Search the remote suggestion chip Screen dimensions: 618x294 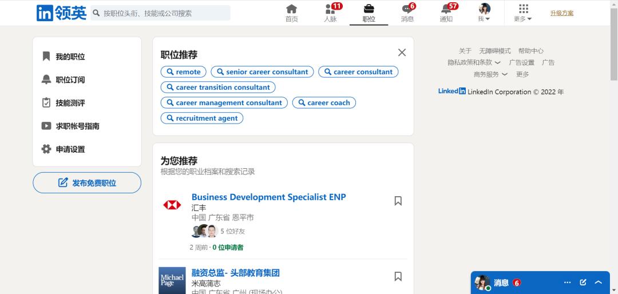183,71
